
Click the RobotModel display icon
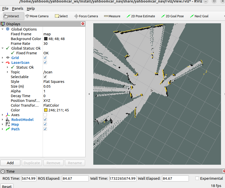[8, 120]
